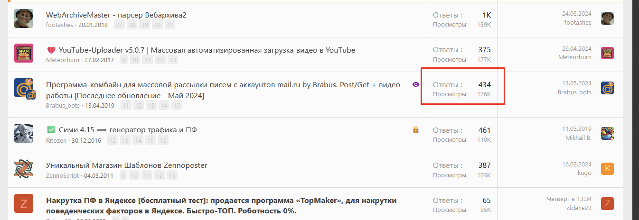This screenshot has width=639, height=220.
Task: Open last post dated 11.05.2019
Action: [x=577, y=128]
